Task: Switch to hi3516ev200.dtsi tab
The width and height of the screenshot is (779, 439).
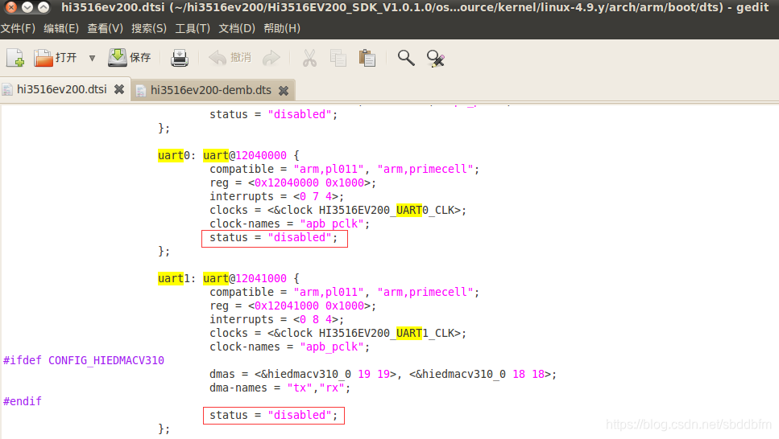Action: [61, 89]
